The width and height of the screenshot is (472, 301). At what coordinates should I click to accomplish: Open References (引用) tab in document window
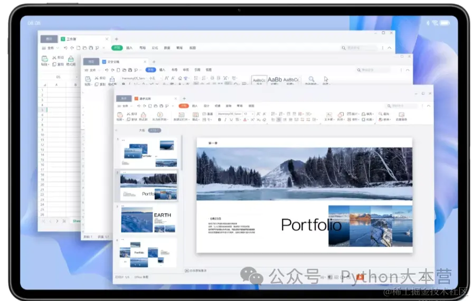click(197, 70)
